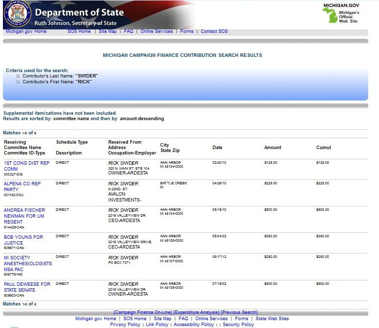
Task: Select the date 04/26/10 cell
Action: [x=219, y=183]
